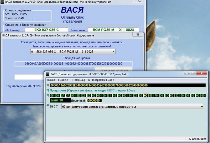Screen dimensions: 210x143
Task: Click the long coding hex string field in row 1
Action: pyautogui.click(x=128, y=85)
